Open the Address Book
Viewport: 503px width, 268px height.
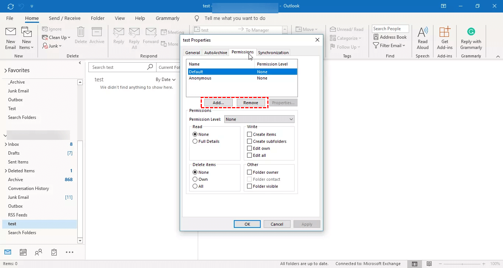coord(390,37)
